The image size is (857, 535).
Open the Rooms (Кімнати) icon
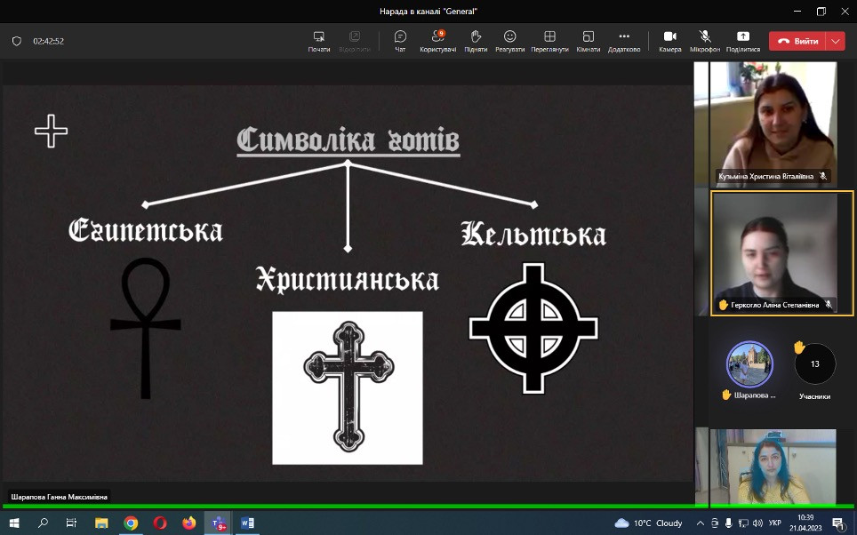[x=588, y=41]
